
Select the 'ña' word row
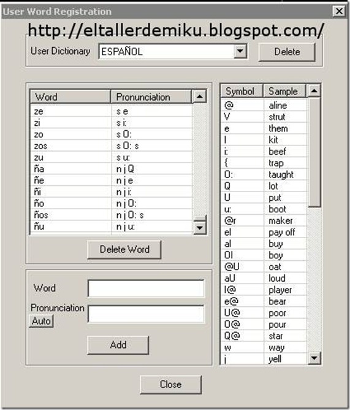tap(111, 169)
